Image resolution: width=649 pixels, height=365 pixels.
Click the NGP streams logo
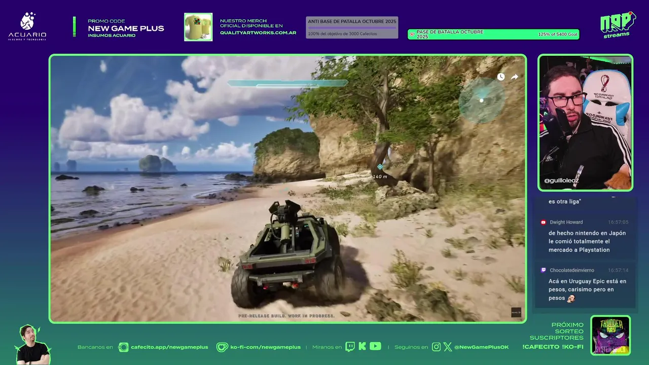pyautogui.click(x=618, y=24)
